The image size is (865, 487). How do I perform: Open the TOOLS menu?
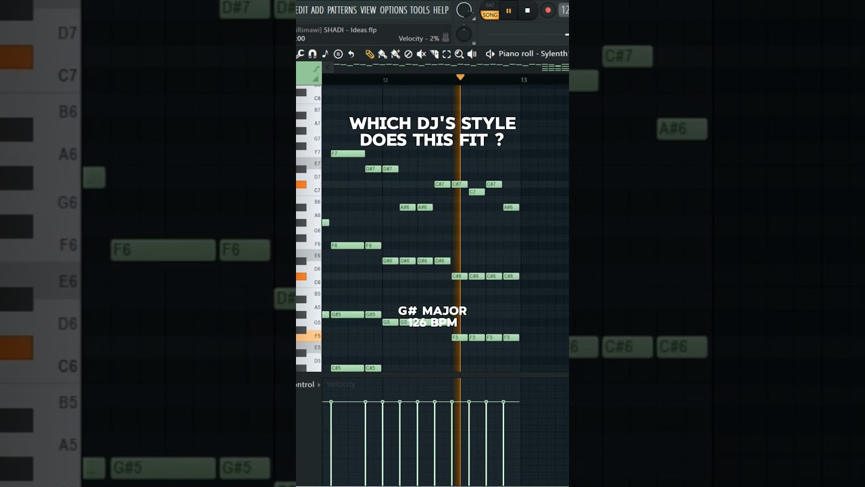(x=420, y=10)
